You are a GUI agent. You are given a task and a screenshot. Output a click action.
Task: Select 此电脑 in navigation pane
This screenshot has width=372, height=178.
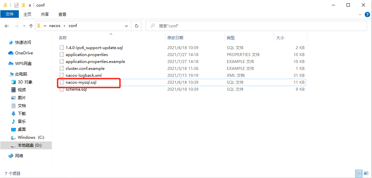pos(21,74)
